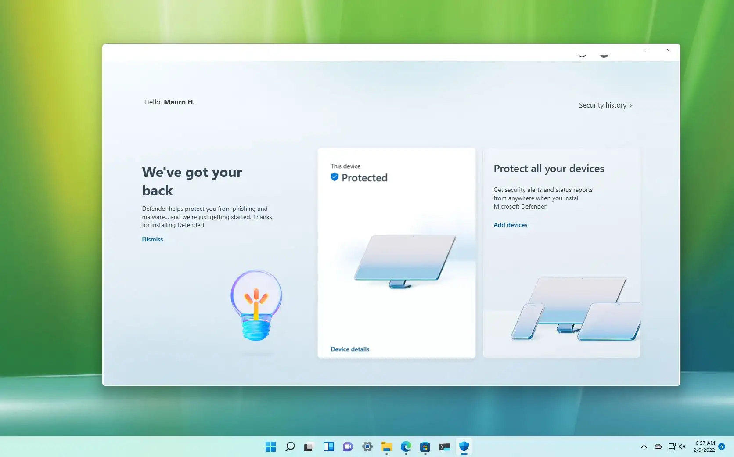The width and height of the screenshot is (734, 457).
Task: Launch Microsoft Edge from the taskbar
Action: point(406,447)
